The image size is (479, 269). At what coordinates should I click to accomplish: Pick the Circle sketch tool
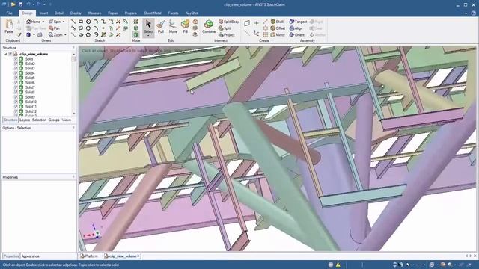coord(88,22)
